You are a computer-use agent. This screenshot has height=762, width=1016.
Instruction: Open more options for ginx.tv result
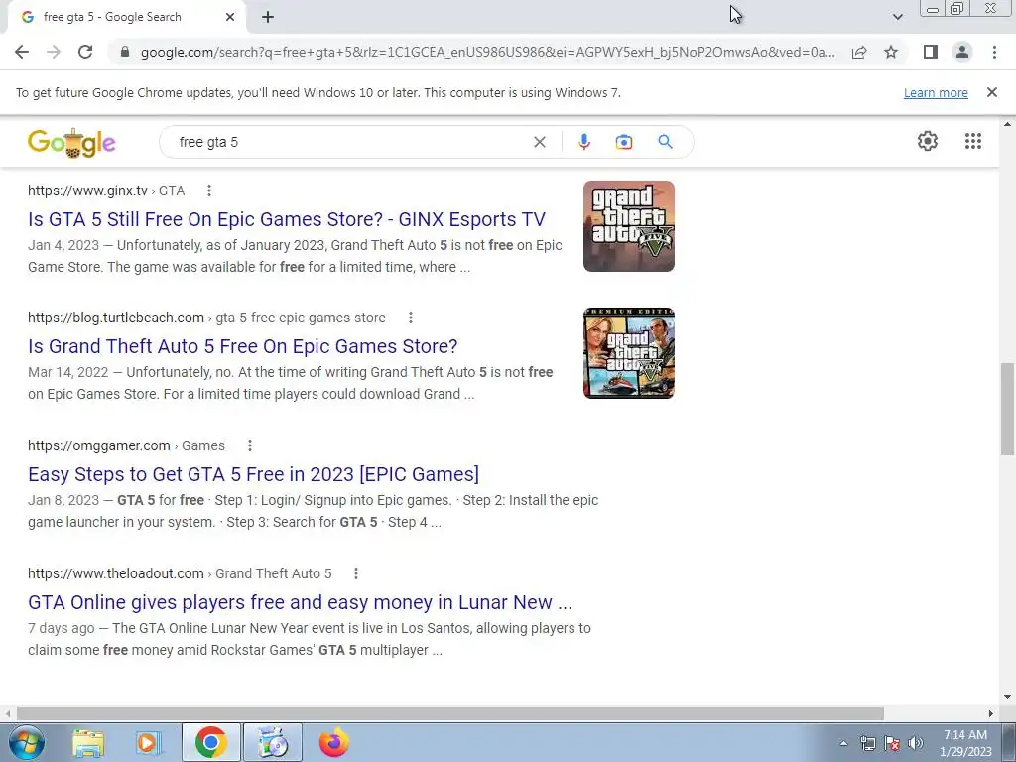click(208, 190)
